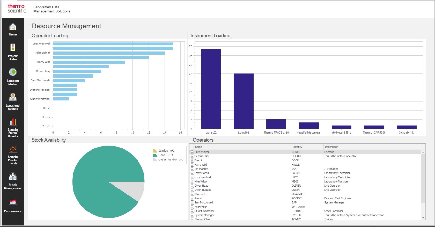Open Project Status traffic light icon
Viewport: 435px width, 227px height.
(13, 48)
